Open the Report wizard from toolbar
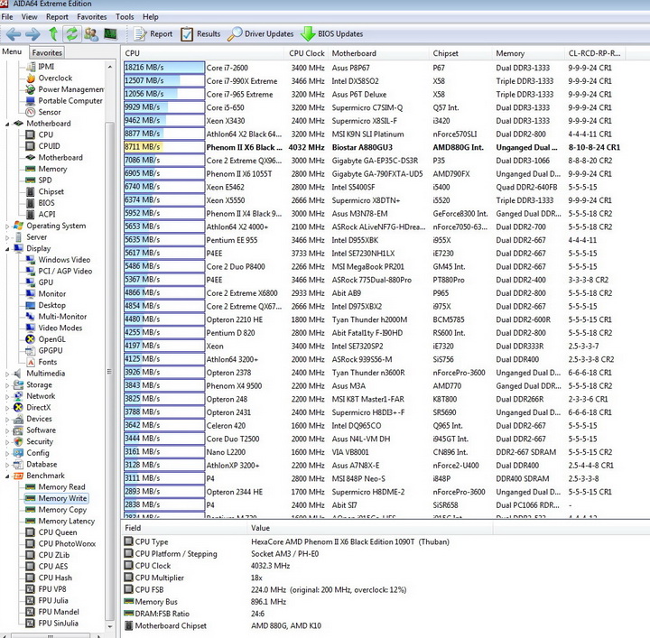 [153, 34]
